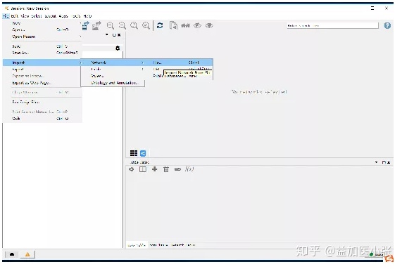Create a new column with plus icon
The width and height of the screenshot is (402, 269).
(155, 169)
